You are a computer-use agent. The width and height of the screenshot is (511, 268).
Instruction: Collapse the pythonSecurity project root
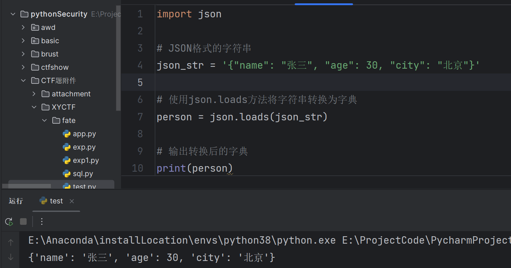[x=13, y=14]
